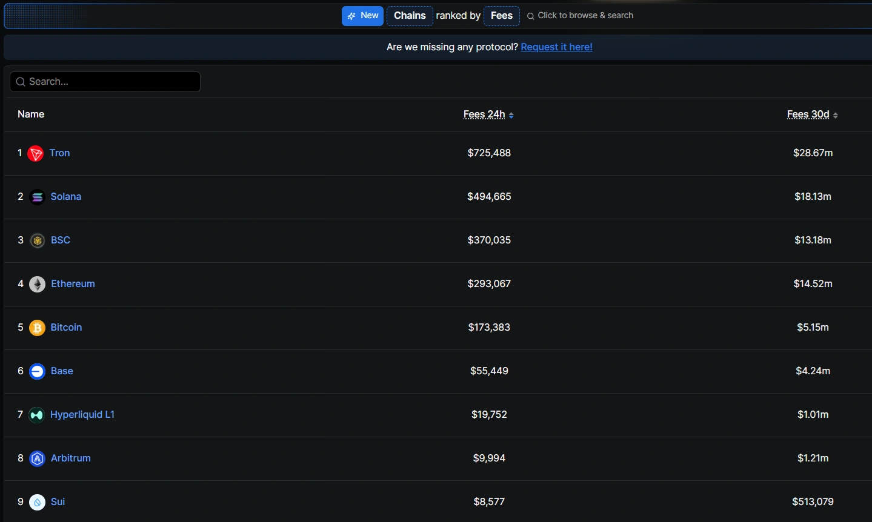Screen dimensions: 872x522
Task: Select BSC's 24h fee value $370,035
Action: tap(489, 240)
